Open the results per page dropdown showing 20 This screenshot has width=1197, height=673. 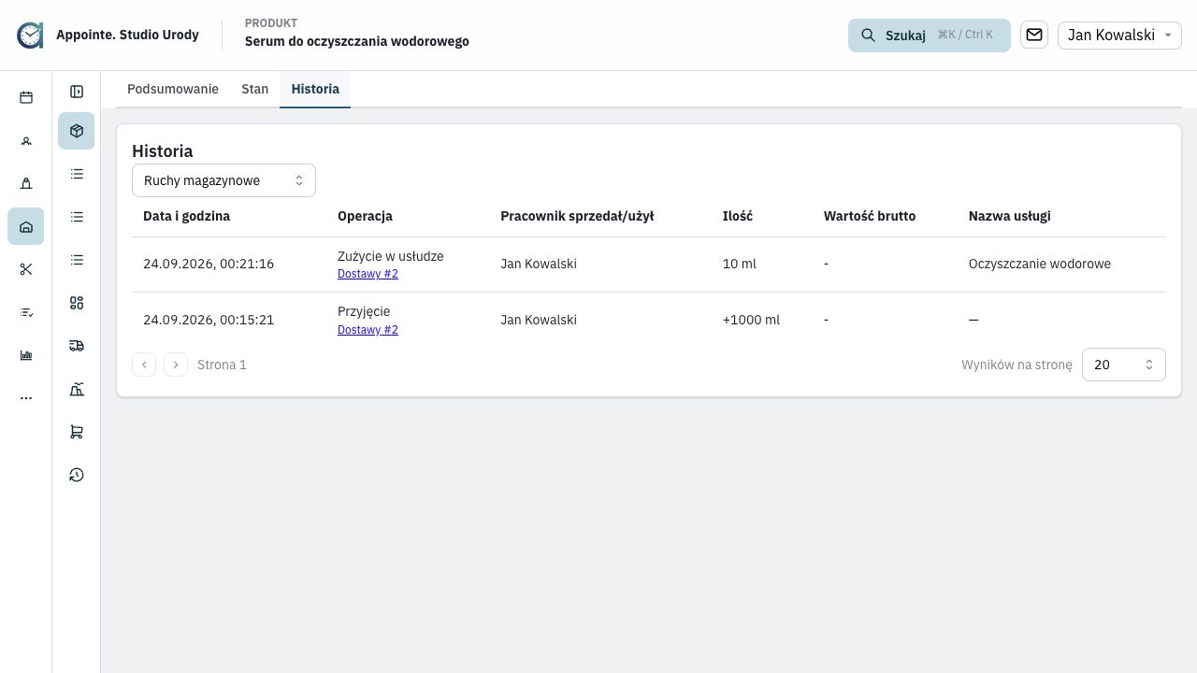click(1123, 365)
